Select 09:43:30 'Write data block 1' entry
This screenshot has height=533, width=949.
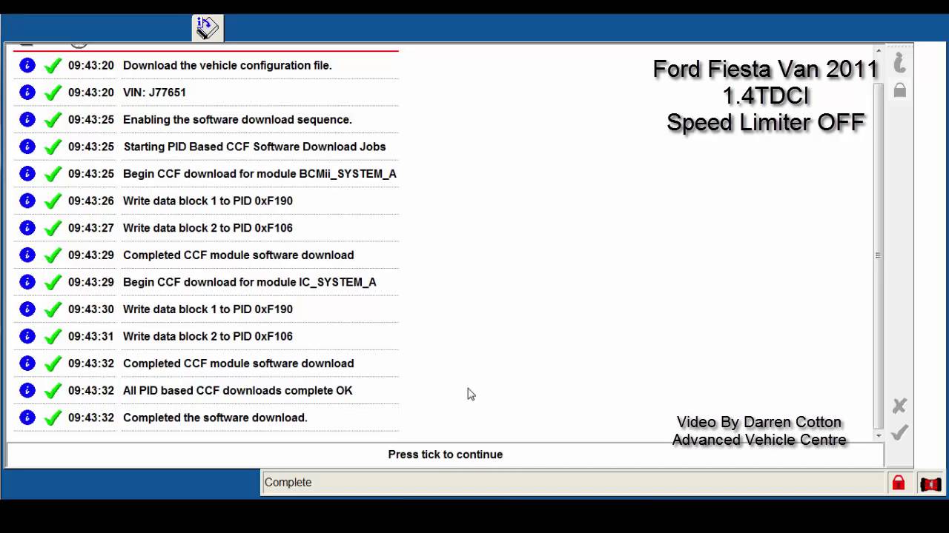[x=206, y=309]
